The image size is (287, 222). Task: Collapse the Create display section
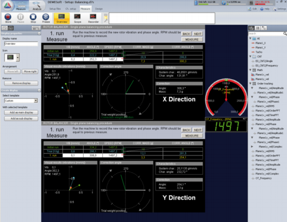[x=39, y=90]
